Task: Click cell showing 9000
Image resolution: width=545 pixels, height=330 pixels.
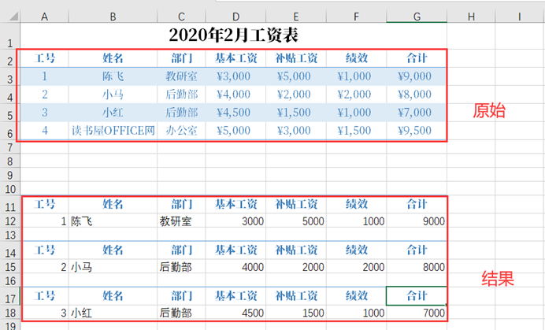Action: click(x=417, y=221)
